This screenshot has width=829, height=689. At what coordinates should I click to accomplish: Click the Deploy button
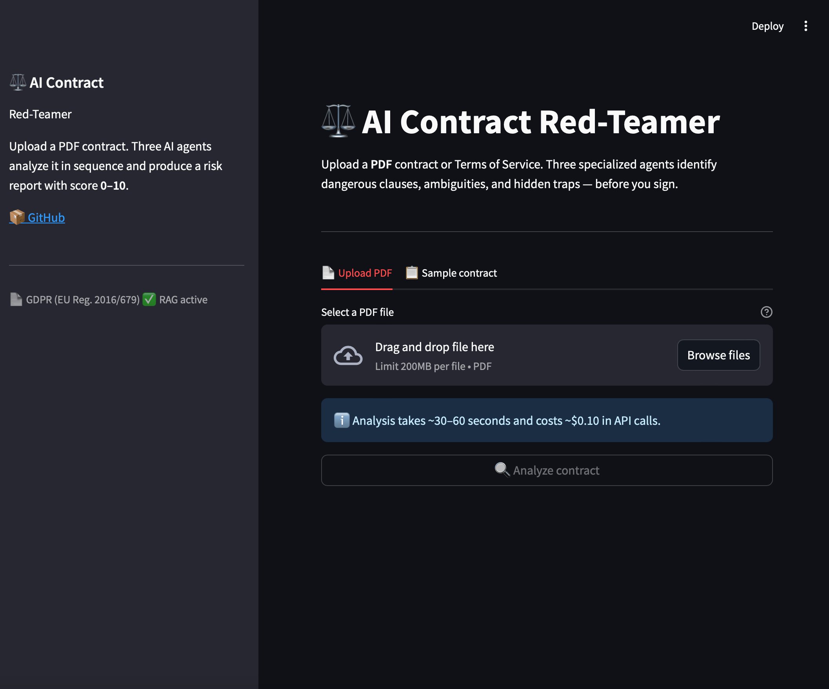click(767, 26)
